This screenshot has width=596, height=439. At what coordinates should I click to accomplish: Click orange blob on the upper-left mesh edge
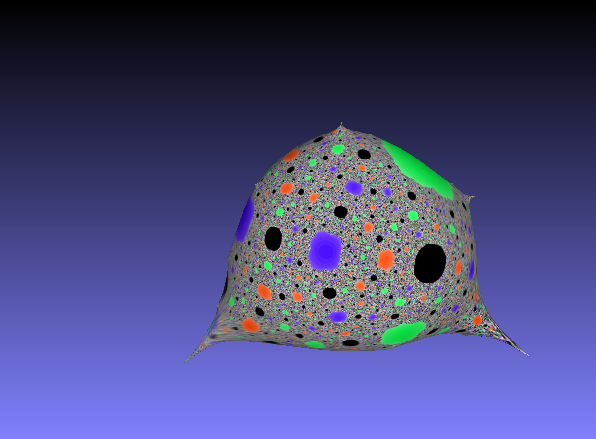(x=292, y=155)
